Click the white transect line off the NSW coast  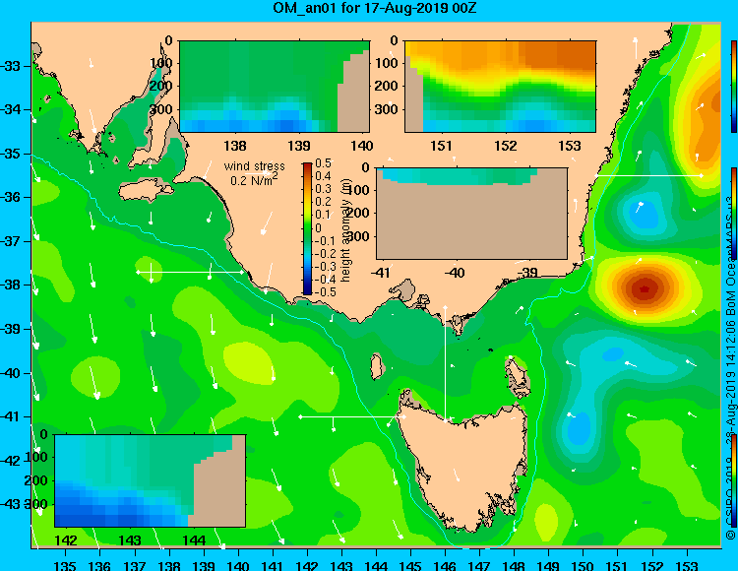pyautogui.click(x=649, y=175)
